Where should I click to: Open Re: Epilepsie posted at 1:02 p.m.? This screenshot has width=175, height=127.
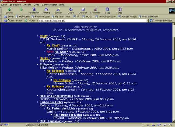click(x=55, y=87)
